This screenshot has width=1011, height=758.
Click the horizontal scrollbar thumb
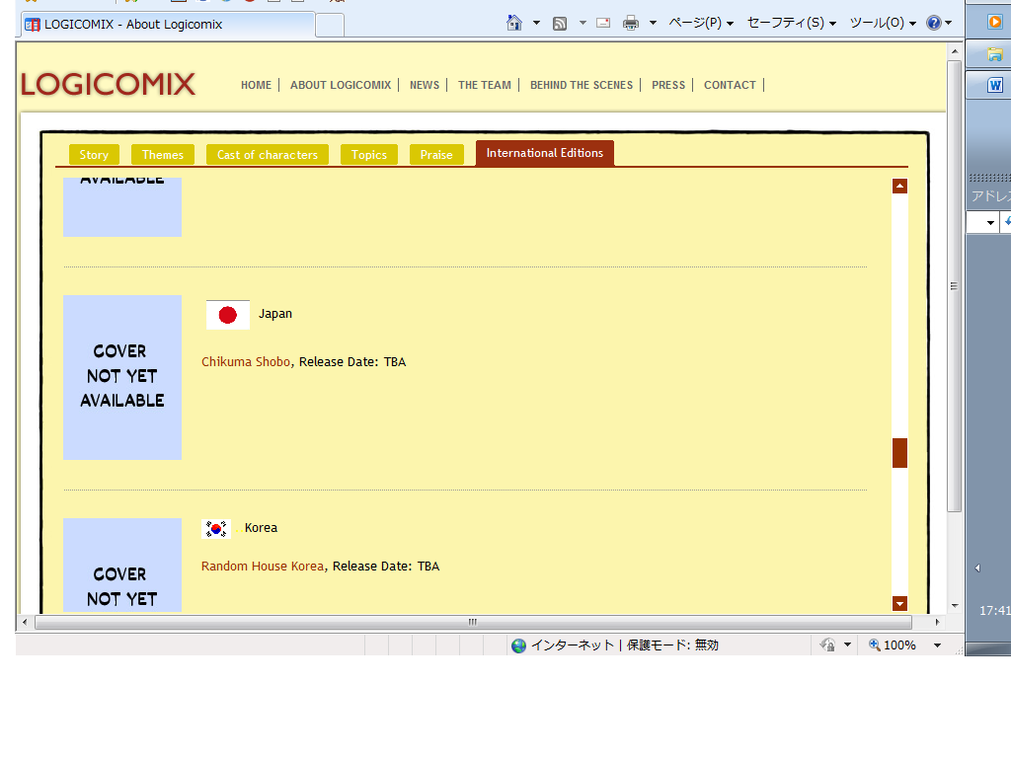473,622
